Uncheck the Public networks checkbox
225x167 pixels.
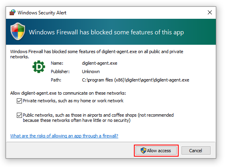pos(19,115)
